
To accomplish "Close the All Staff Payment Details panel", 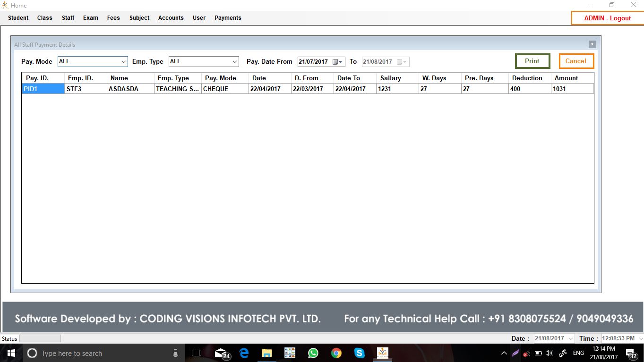I will tap(592, 44).
